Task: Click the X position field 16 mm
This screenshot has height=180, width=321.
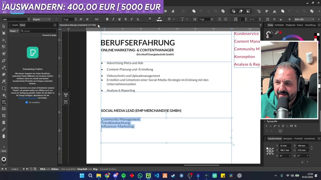Action: 285,146
